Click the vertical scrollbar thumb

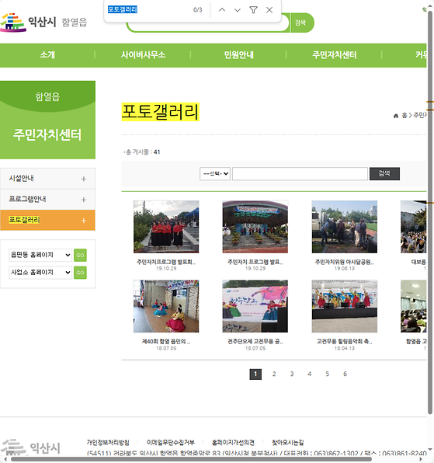[430, 213]
